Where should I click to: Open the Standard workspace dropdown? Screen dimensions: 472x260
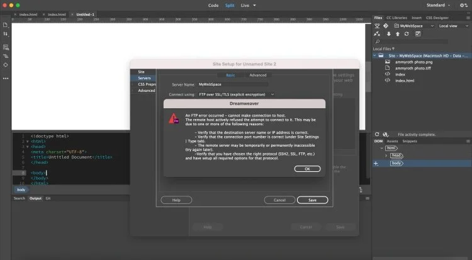click(x=438, y=5)
